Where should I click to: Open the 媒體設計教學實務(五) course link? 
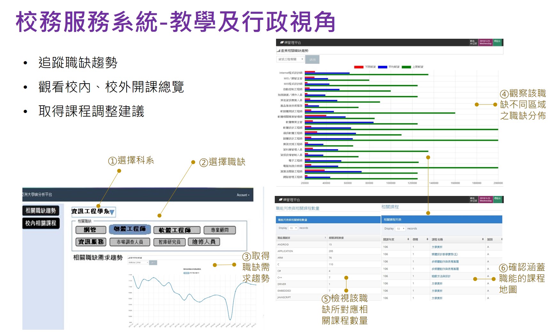coord(445,254)
